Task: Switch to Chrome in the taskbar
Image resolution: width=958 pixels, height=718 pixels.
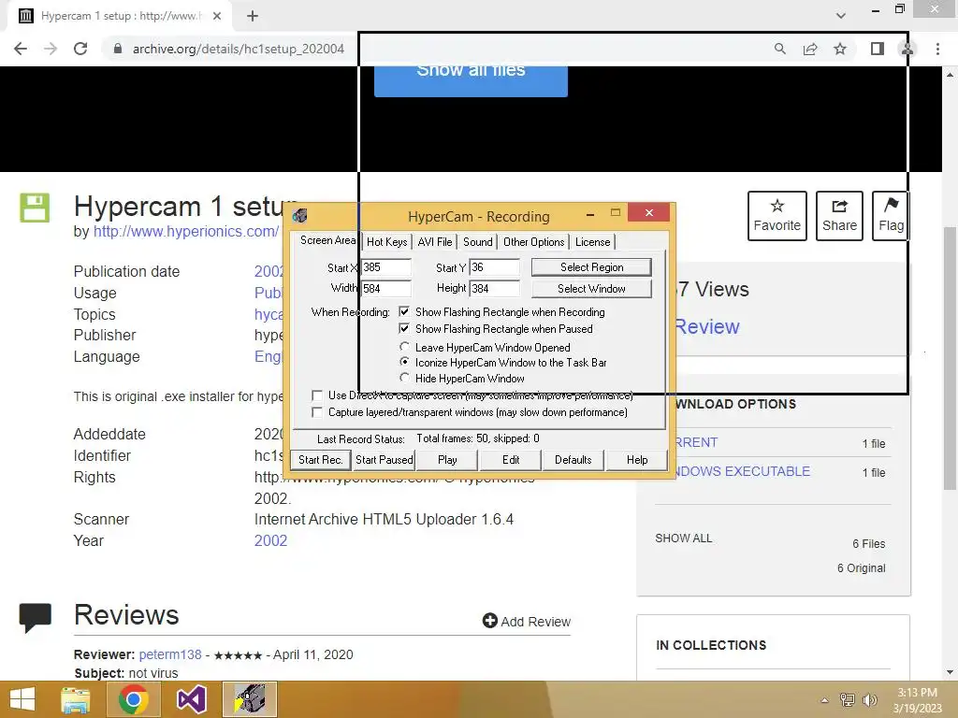Action: tap(134, 699)
